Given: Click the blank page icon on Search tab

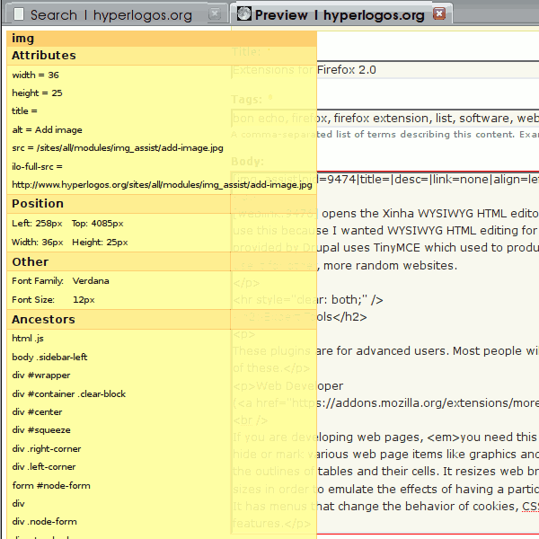Looking at the screenshot, I should tap(19, 14).
